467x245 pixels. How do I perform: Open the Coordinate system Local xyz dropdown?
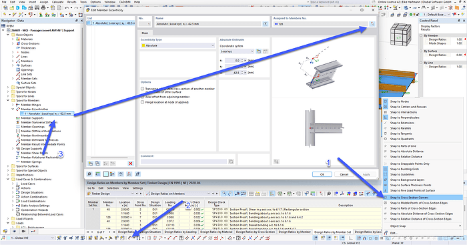coord(237,51)
